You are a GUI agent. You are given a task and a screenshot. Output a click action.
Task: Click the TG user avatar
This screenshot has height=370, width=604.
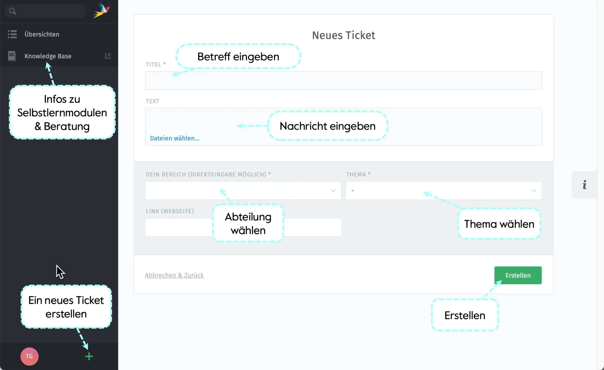[x=29, y=356]
